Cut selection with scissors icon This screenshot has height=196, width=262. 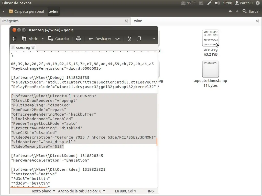coord(129,39)
